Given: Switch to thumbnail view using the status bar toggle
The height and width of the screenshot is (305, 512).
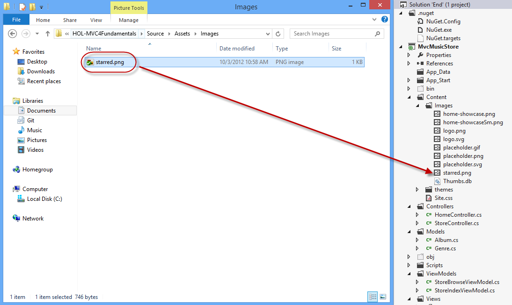Looking at the screenshot, I should click(x=383, y=297).
